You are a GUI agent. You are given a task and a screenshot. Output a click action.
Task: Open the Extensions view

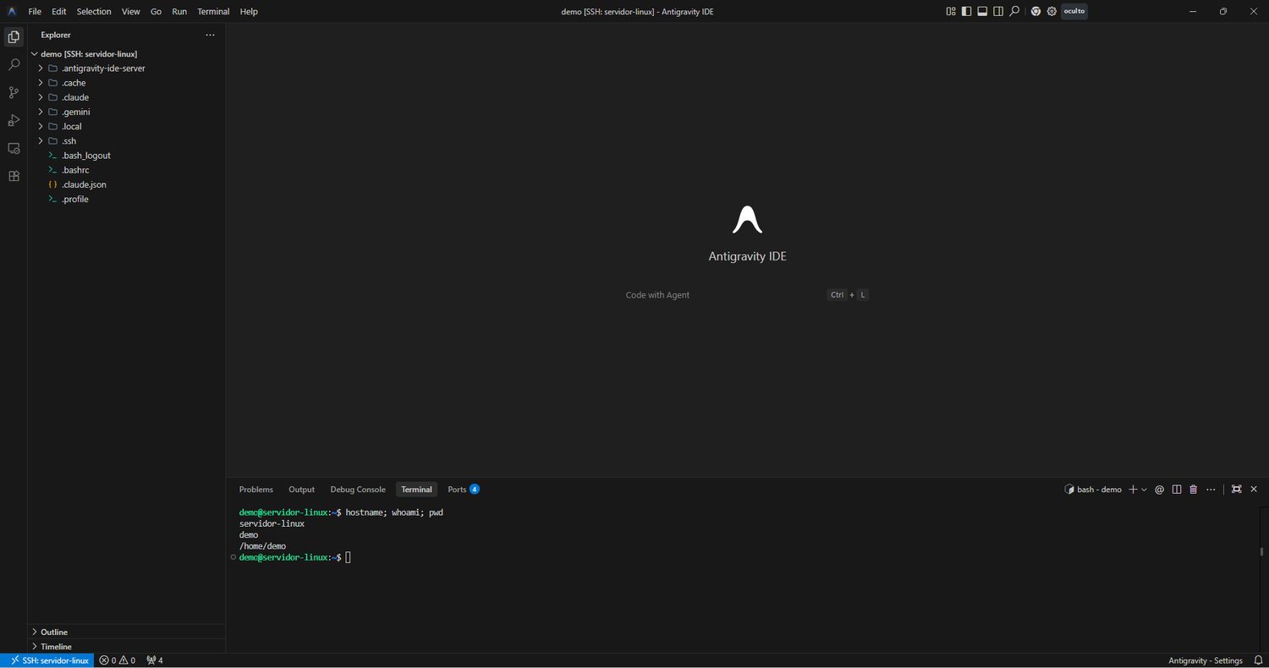tap(14, 176)
